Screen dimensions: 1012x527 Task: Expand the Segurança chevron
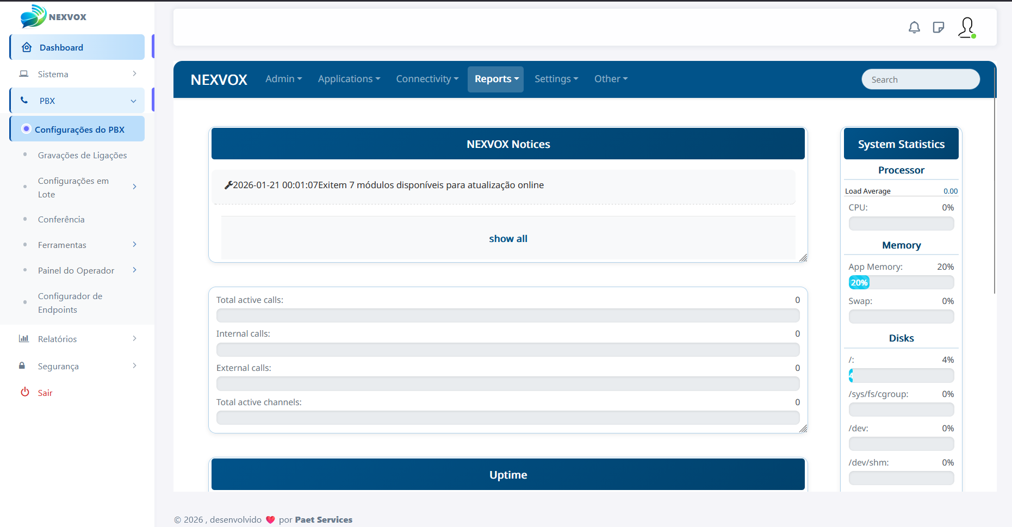click(134, 365)
